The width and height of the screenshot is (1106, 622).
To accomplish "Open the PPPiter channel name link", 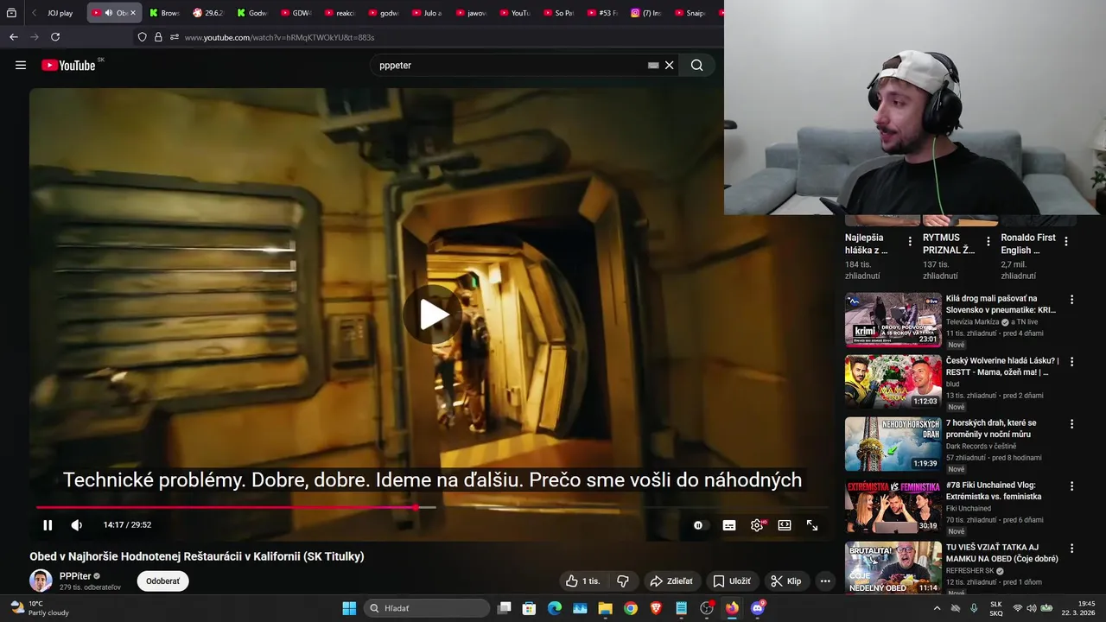I will 75,575.
